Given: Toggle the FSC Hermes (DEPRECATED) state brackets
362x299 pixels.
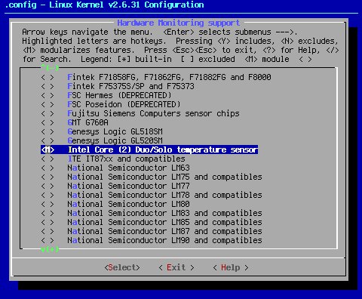Looking at the screenshot, I should pos(48,95).
